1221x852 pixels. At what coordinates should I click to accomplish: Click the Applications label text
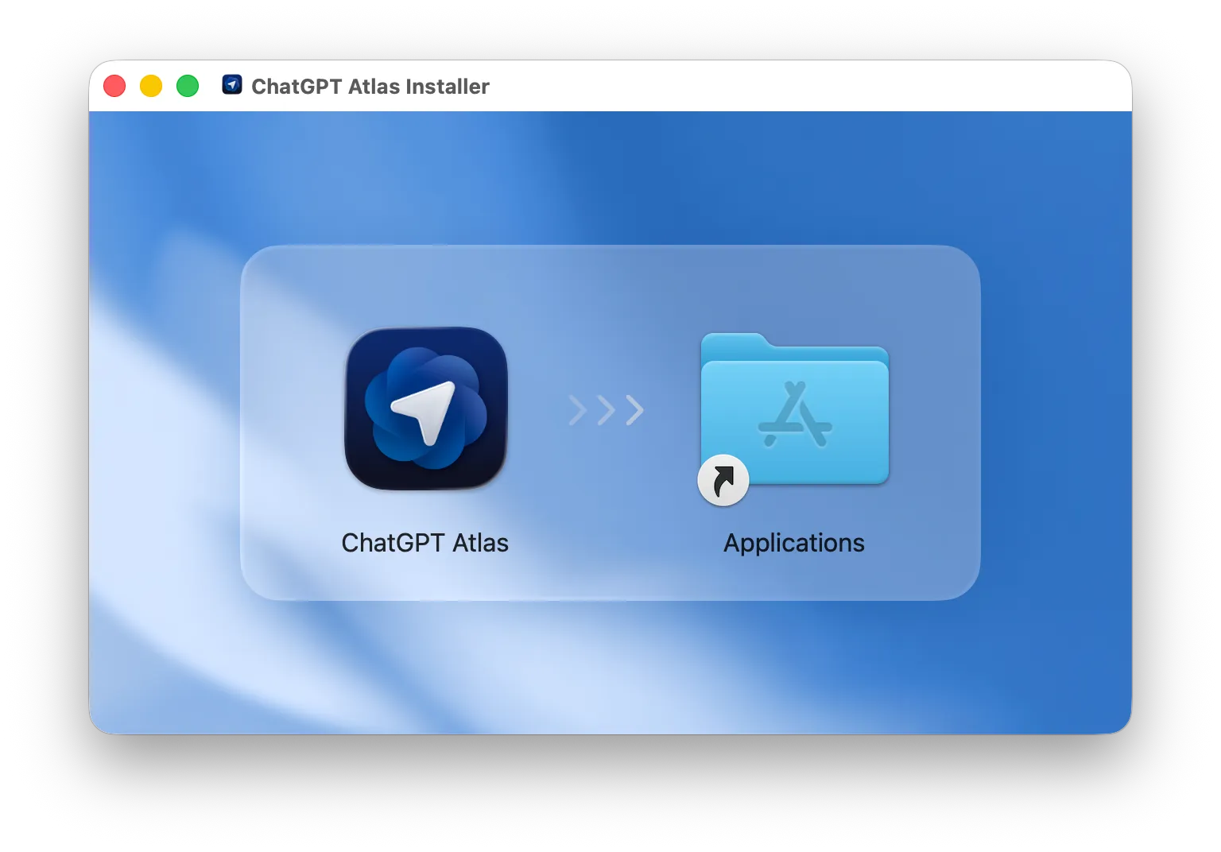click(x=794, y=544)
